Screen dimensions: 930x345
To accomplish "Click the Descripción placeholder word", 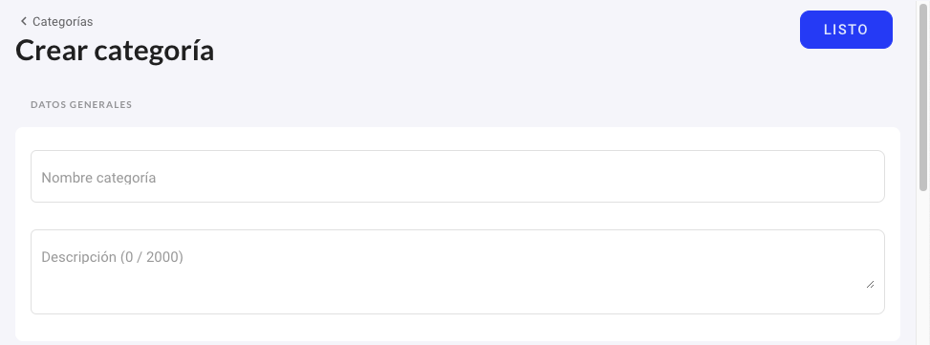I will click(x=79, y=257).
